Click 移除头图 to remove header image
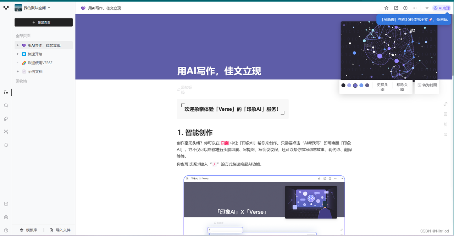This screenshot has height=236, width=454. pyautogui.click(x=402, y=87)
